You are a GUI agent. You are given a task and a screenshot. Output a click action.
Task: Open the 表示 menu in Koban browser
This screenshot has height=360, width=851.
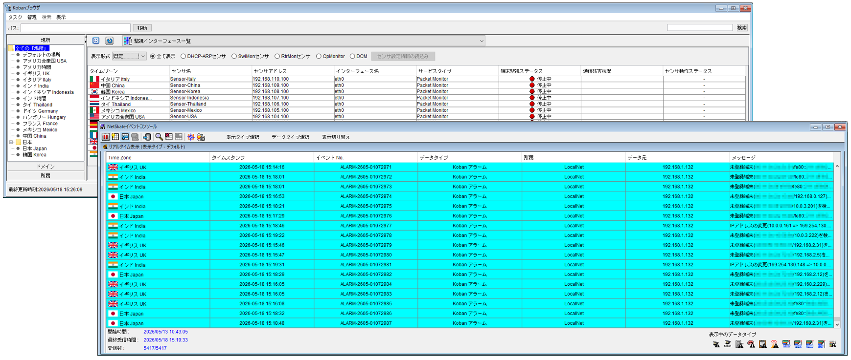click(x=61, y=17)
